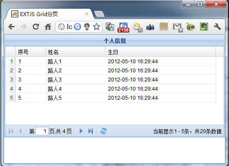Open the mail checker extension
The height and width of the screenshot is (166, 229).
(178, 27)
